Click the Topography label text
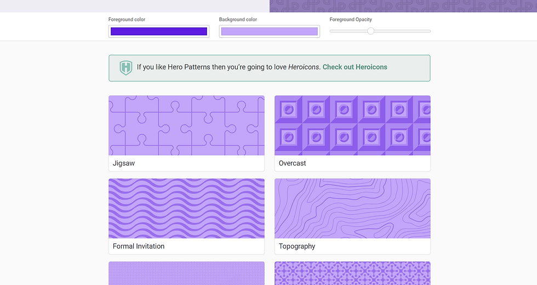 point(297,246)
